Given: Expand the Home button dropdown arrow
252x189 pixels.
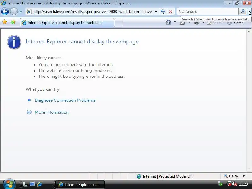Looking at the screenshot, I should point(175,22).
